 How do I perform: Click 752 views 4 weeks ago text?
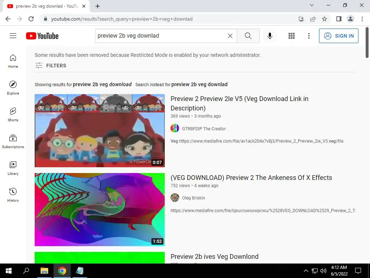[194, 186]
